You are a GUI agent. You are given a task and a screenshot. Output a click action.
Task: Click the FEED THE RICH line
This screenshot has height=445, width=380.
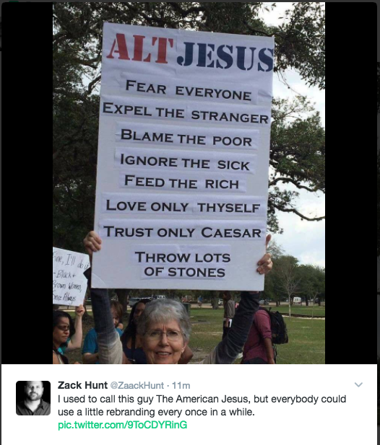click(x=181, y=182)
